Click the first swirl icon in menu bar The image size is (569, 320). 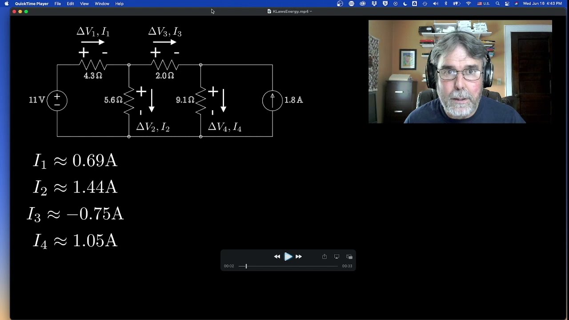[340, 4]
